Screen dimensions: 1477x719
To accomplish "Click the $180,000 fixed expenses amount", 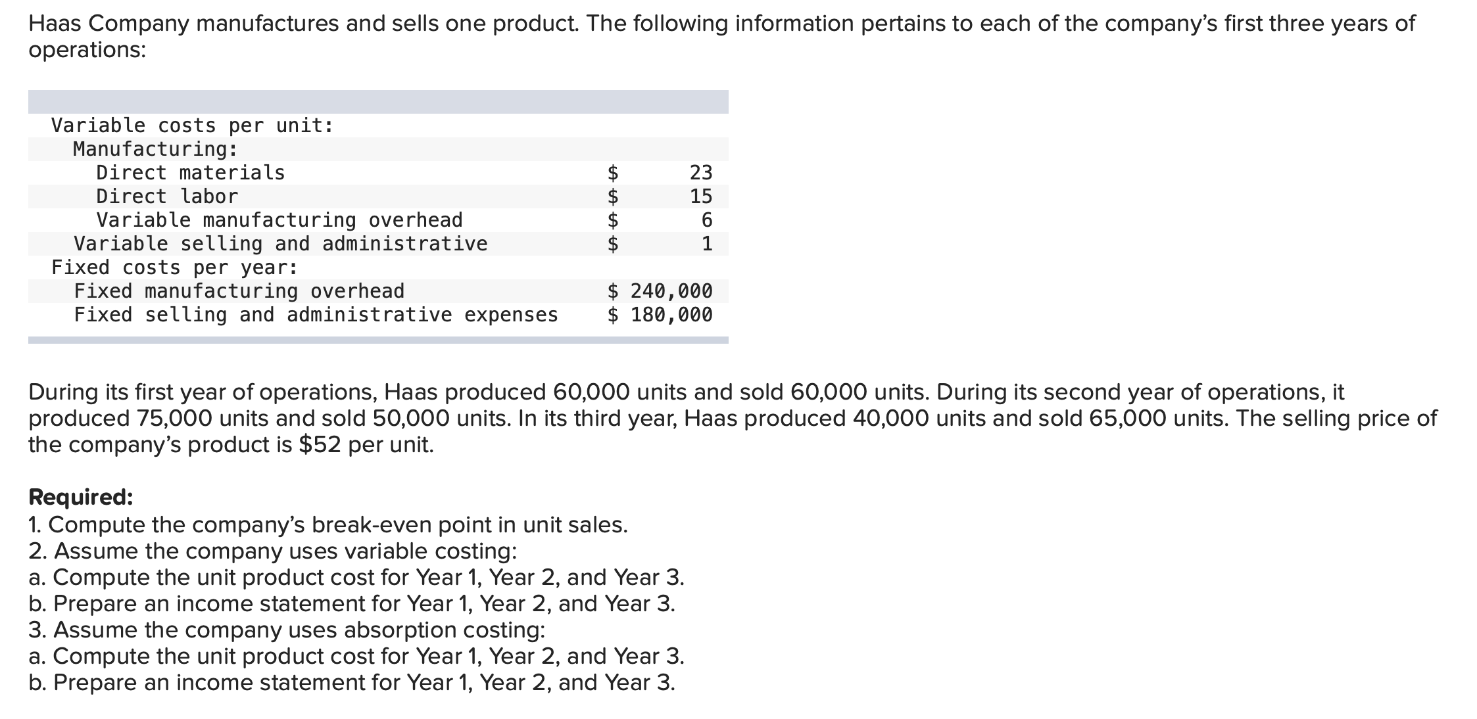I will coord(660,315).
